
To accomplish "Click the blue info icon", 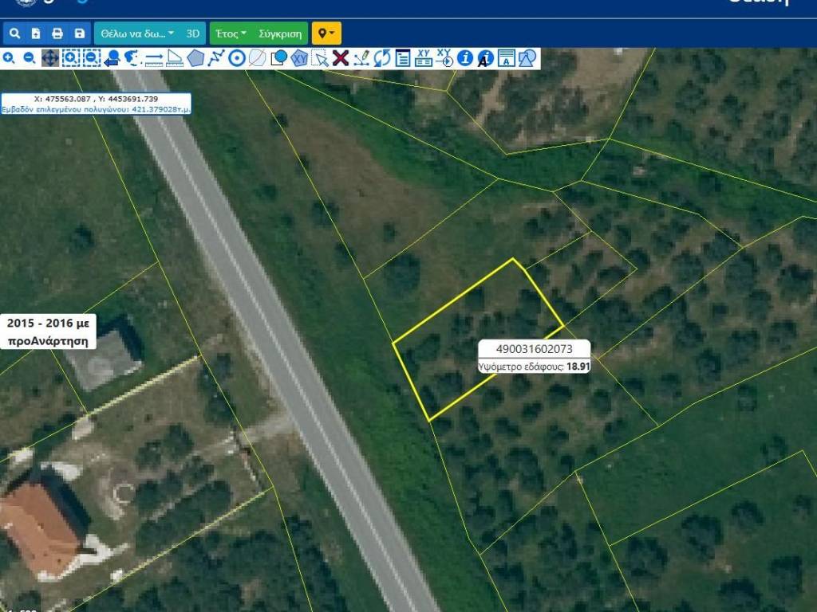I will coord(465,58).
